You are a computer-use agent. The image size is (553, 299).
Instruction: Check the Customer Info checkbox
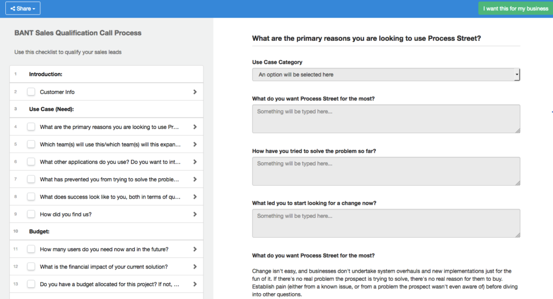[31, 92]
